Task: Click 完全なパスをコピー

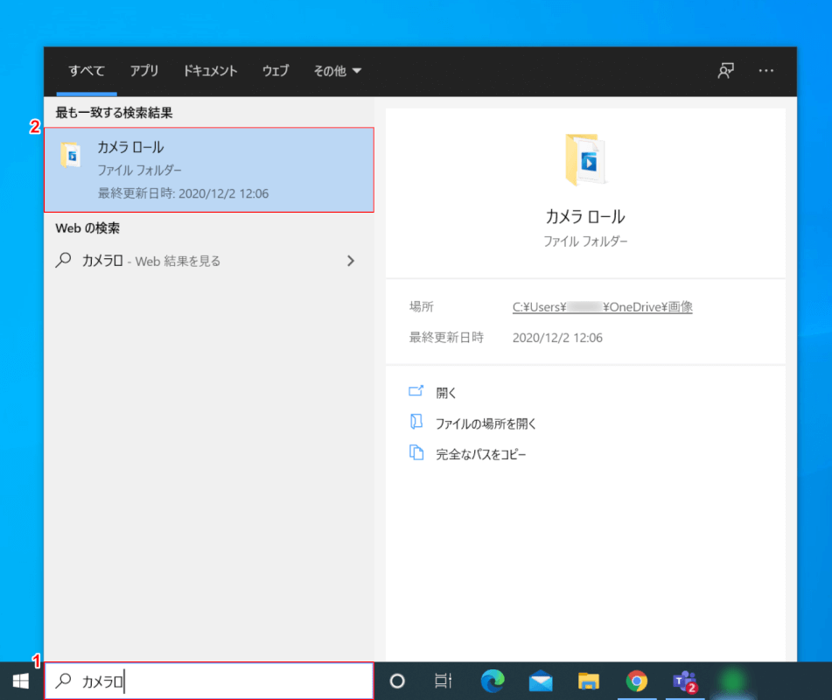Action: (480, 454)
